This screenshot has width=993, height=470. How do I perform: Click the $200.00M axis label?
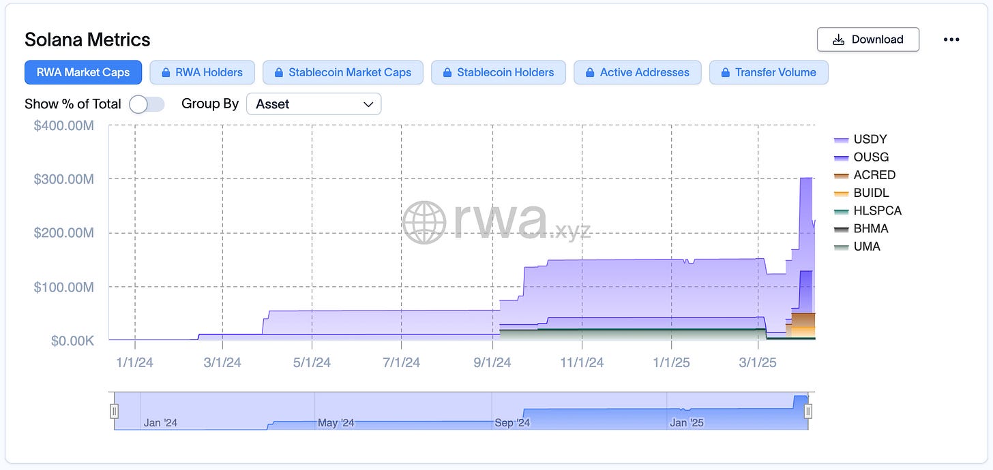[x=64, y=233]
